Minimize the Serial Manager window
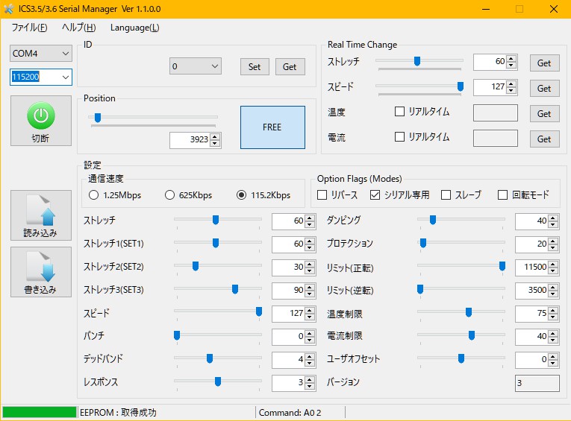Screen dimensions: 571x421 click(486, 9)
